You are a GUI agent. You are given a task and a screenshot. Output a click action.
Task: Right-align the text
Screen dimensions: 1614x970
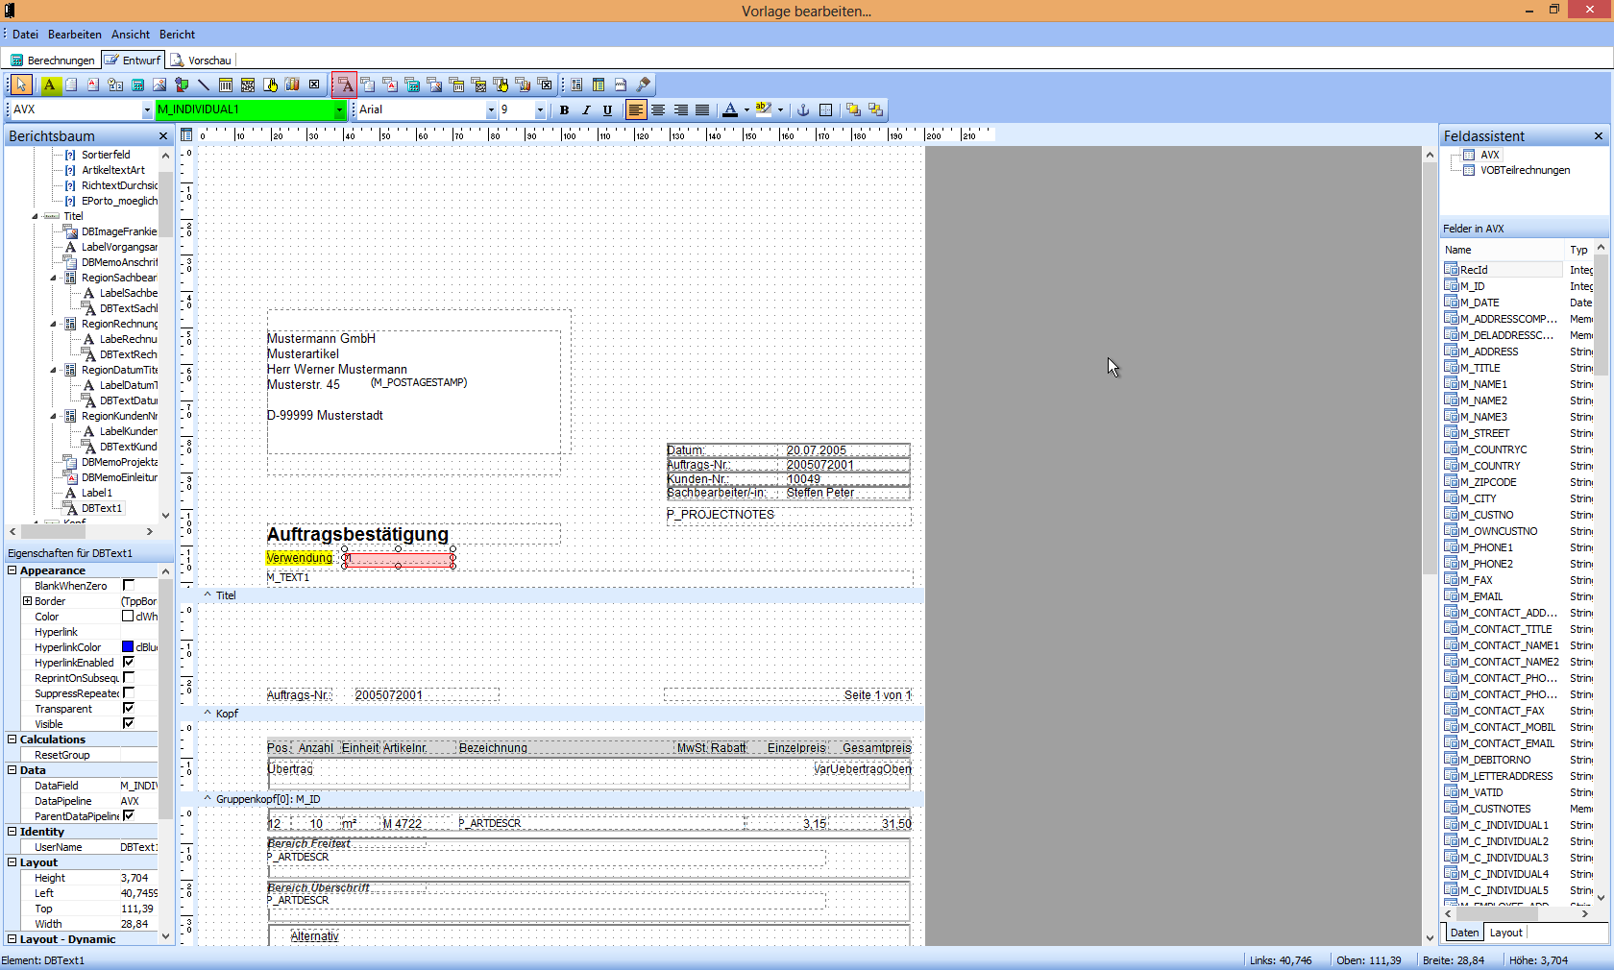pos(680,110)
